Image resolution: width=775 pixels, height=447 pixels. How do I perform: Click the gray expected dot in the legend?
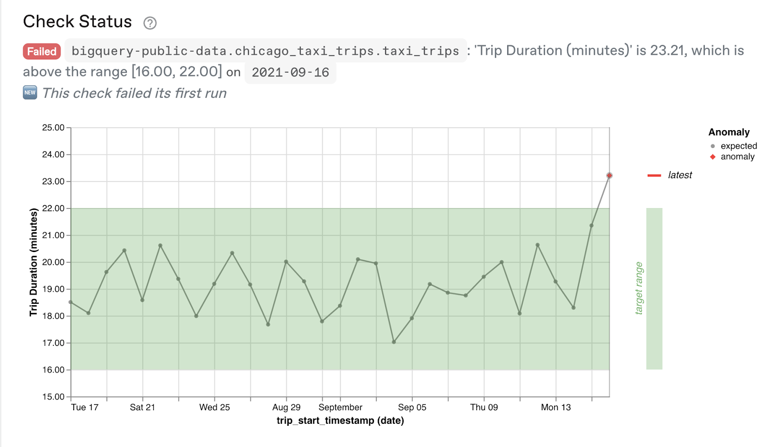pyautogui.click(x=712, y=146)
